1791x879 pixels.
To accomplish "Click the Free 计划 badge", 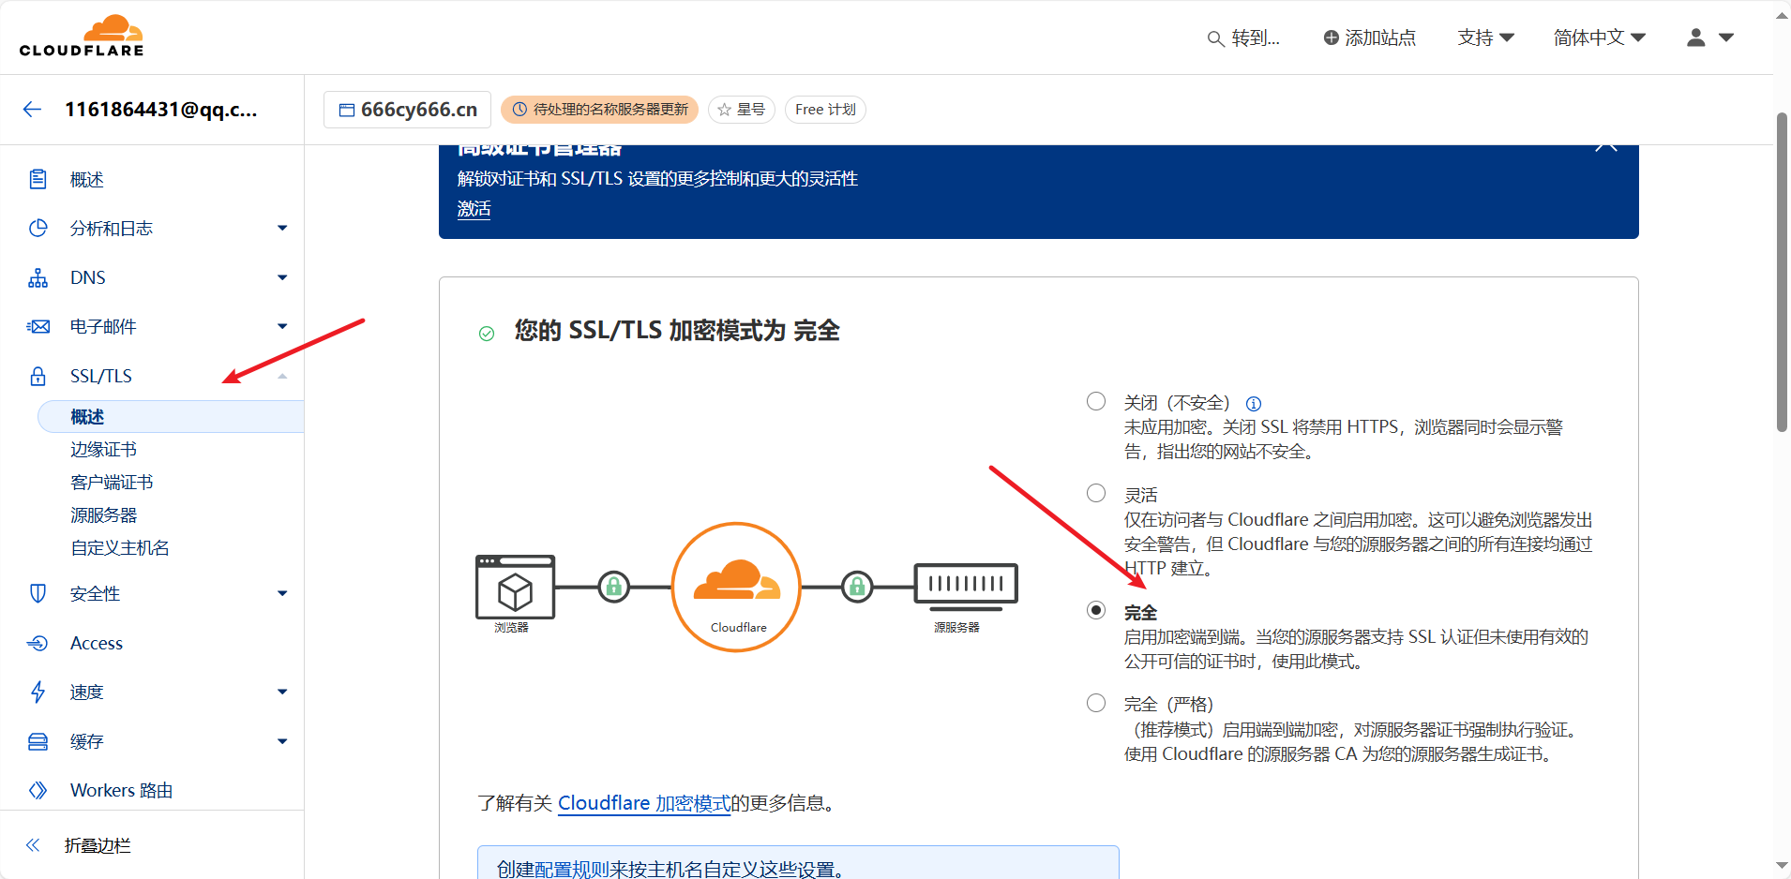I will tap(825, 110).
